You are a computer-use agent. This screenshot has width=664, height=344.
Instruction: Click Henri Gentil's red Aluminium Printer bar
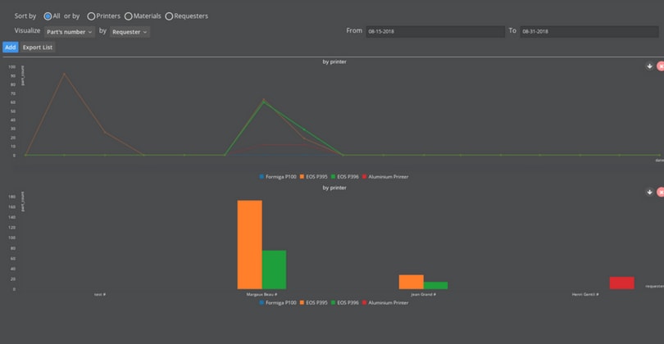(622, 283)
